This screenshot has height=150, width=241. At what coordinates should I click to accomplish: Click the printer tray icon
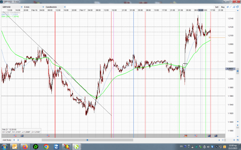tap(204, 147)
